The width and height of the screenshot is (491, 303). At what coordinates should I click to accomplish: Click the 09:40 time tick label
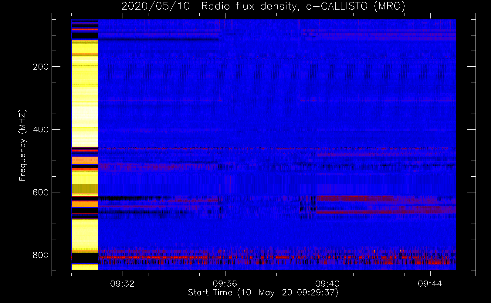[x=328, y=284]
